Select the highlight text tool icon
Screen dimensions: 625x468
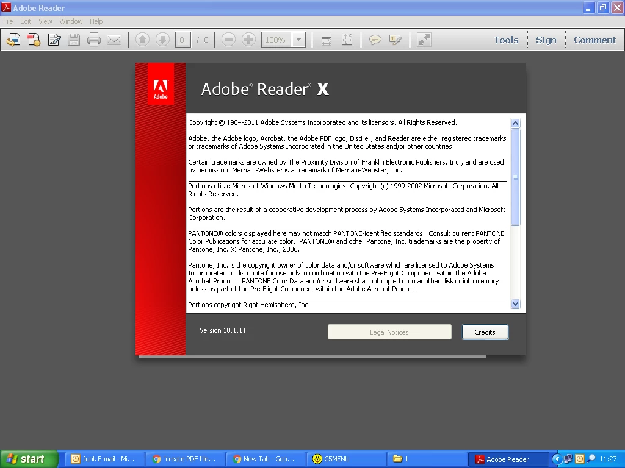(396, 40)
